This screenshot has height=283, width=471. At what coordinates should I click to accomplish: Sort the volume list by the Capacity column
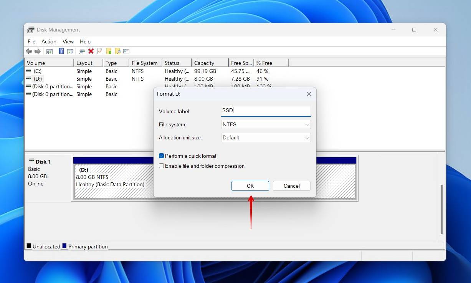tap(204, 63)
